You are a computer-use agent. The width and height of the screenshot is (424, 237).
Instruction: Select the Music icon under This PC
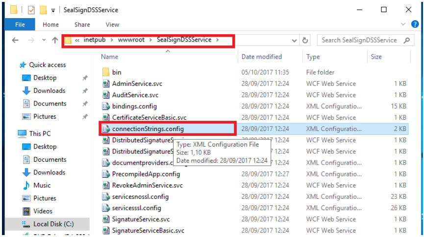[26, 185]
